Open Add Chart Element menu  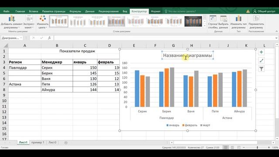click(x=12, y=22)
